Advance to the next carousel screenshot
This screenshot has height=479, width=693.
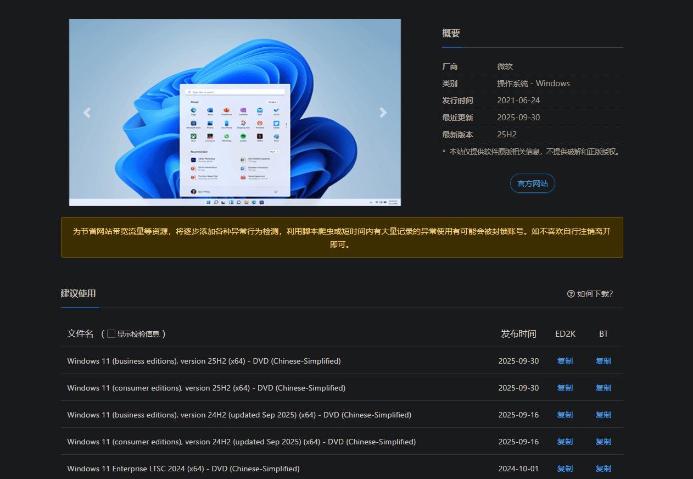coord(383,113)
